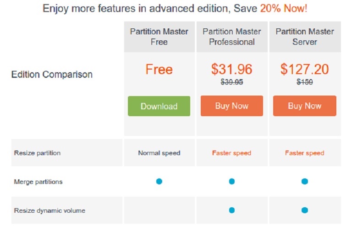Select the Partition Master Server header
The width and height of the screenshot is (346, 226).
[305, 37]
